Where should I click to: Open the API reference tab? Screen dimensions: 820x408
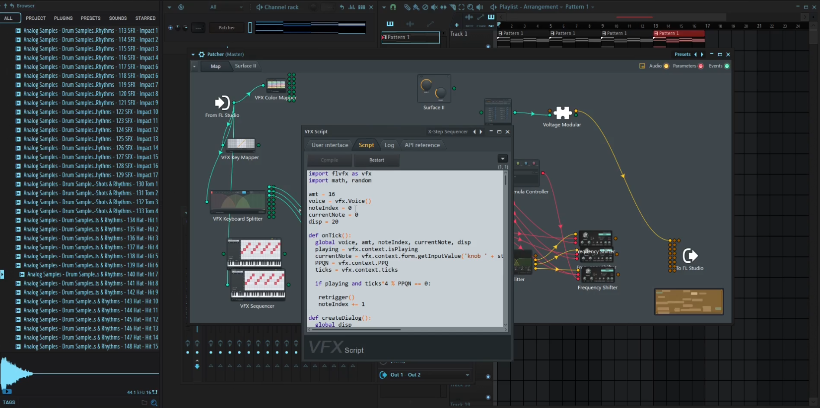[x=422, y=145]
